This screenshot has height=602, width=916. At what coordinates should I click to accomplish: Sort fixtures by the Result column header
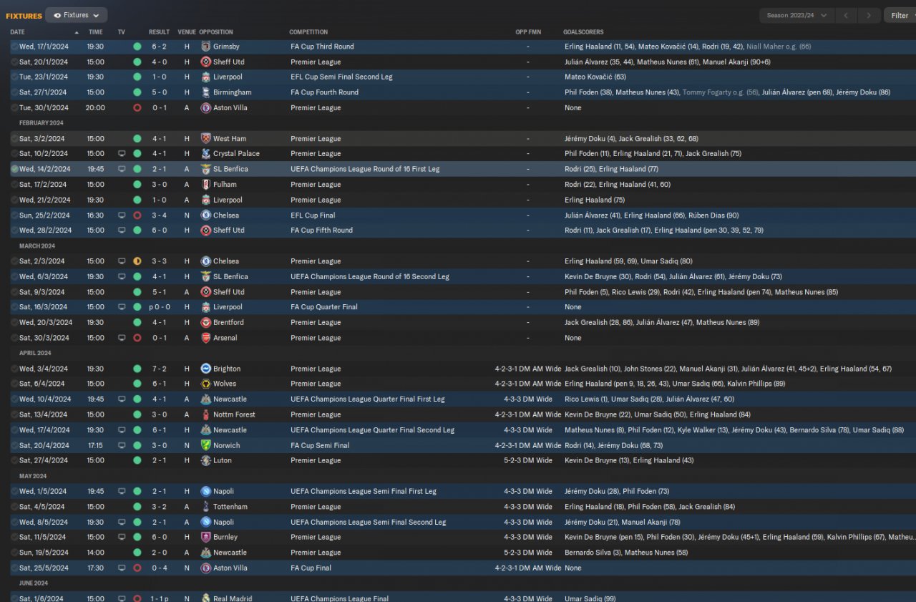tap(159, 32)
